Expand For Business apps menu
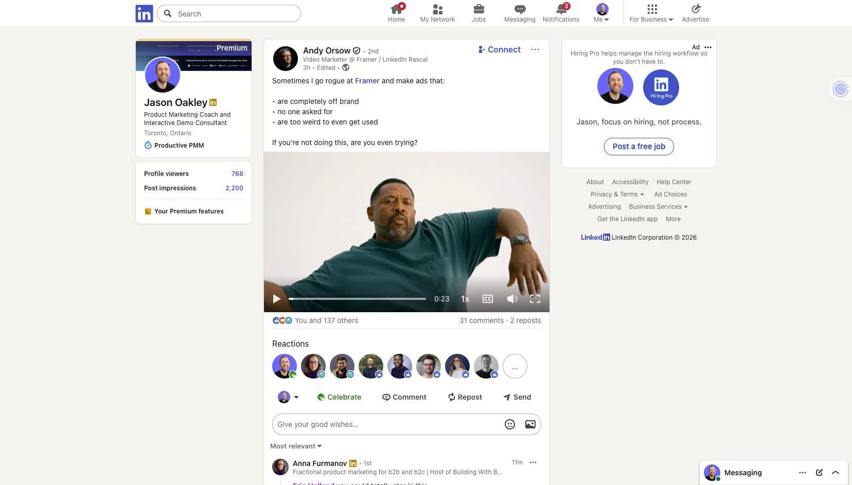The image size is (852, 485). (651, 13)
